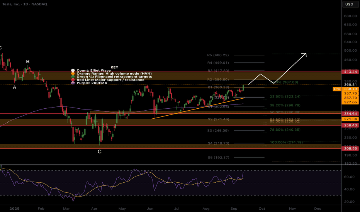Click Jun on the time axis
The width and height of the screenshot is (360, 212).
click(x=150, y=209)
